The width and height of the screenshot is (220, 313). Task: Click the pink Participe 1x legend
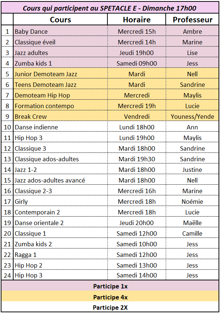[110, 286]
